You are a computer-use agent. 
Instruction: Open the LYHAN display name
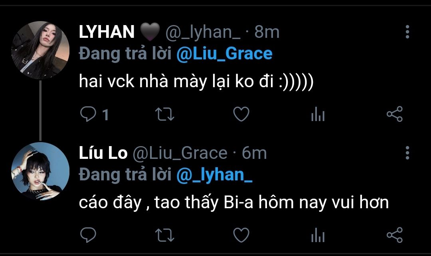click(107, 32)
